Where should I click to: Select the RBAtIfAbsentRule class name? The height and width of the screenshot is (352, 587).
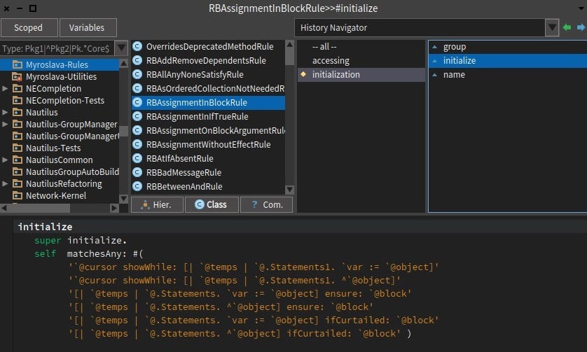click(x=180, y=158)
